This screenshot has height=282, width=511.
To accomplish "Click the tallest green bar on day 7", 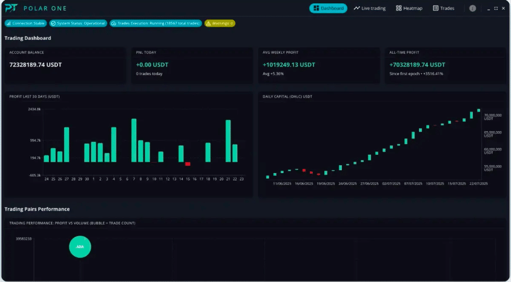I will tap(134, 141).
